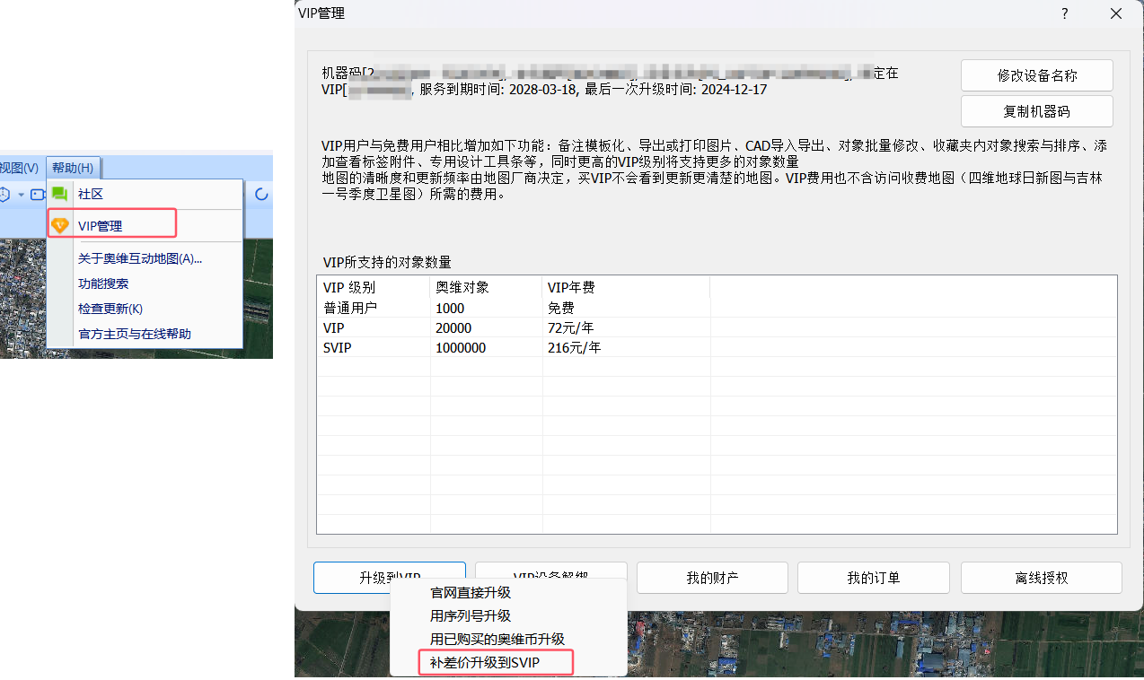Click the green 社区 chat icon
1144x680 pixels.
click(59, 194)
